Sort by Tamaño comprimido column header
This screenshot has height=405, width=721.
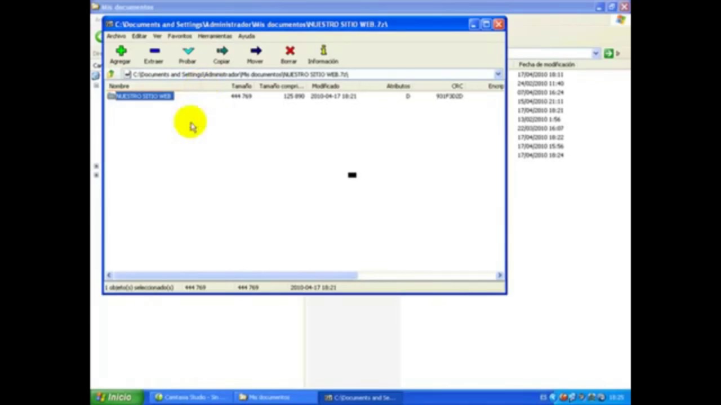point(281,86)
